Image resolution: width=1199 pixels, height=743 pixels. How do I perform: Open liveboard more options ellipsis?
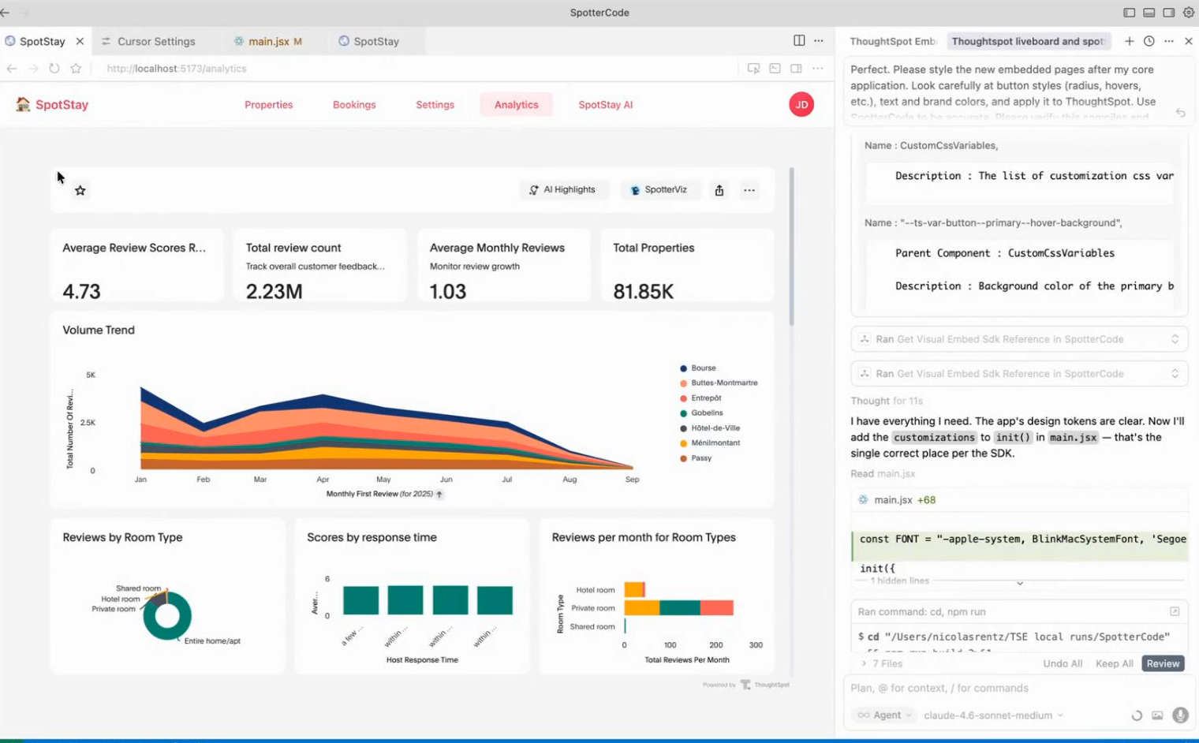(x=749, y=190)
